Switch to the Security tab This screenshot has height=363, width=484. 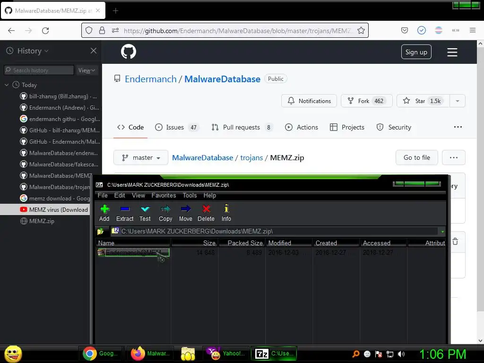tap(394, 127)
